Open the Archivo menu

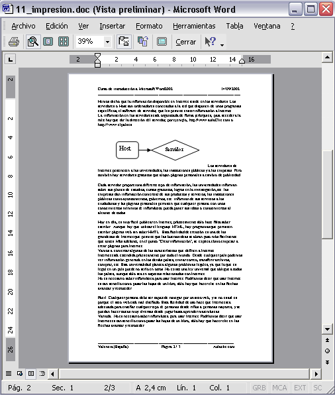pyautogui.click(x=23, y=26)
